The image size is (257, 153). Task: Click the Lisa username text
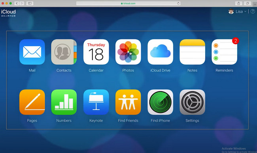point(239,11)
